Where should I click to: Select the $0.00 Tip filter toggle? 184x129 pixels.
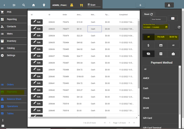tap(173, 37)
